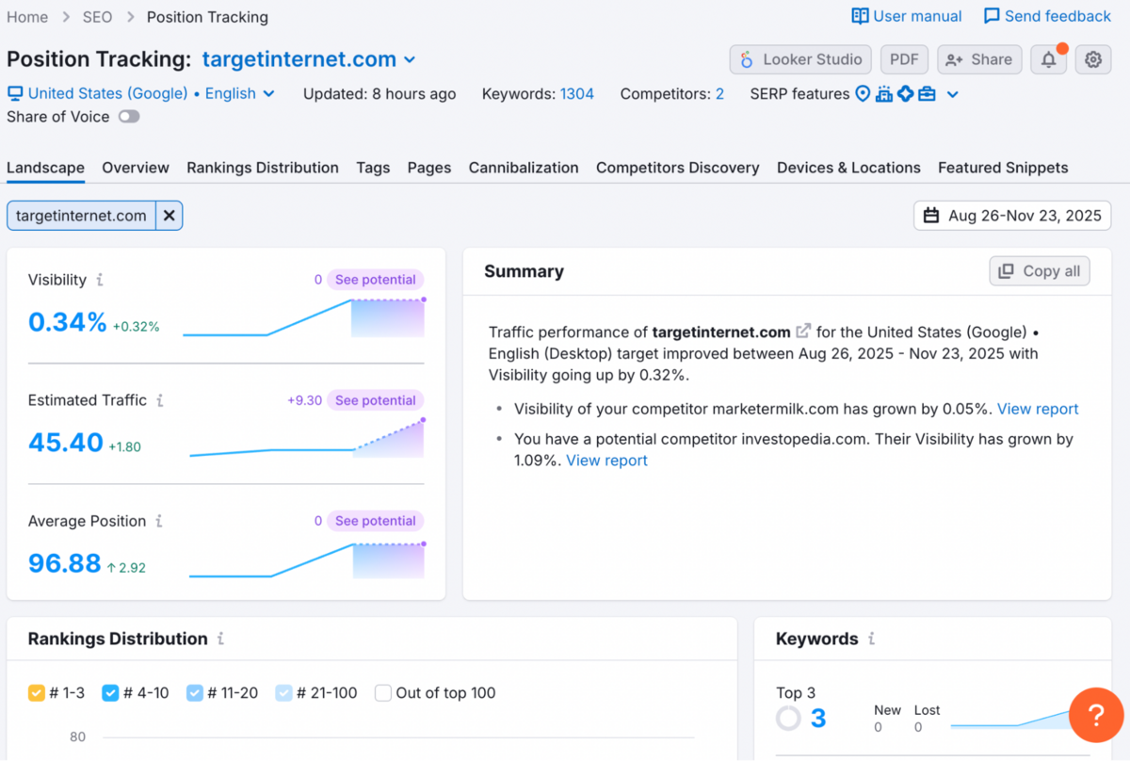Toggle Share of Voice switch
This screenshot has width=1130, height=761.
point(129,117)
